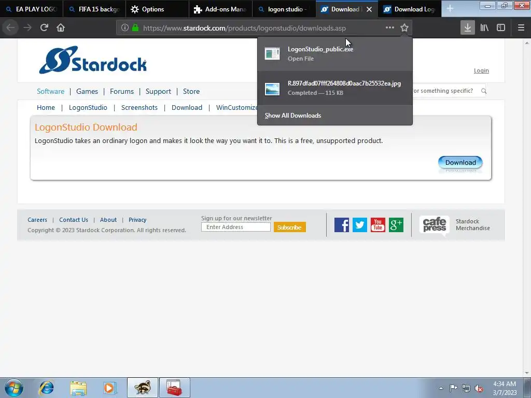Toggle the downloads toolbar arrow button
This screenshot has height=398, width=531.
[x=468, y=28]
